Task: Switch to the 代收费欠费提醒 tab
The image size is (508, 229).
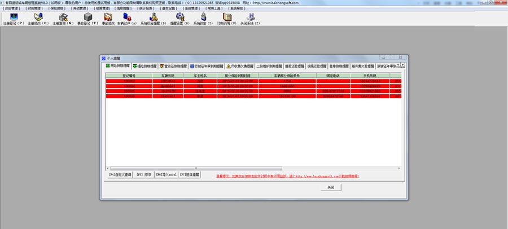Action: 240,66
